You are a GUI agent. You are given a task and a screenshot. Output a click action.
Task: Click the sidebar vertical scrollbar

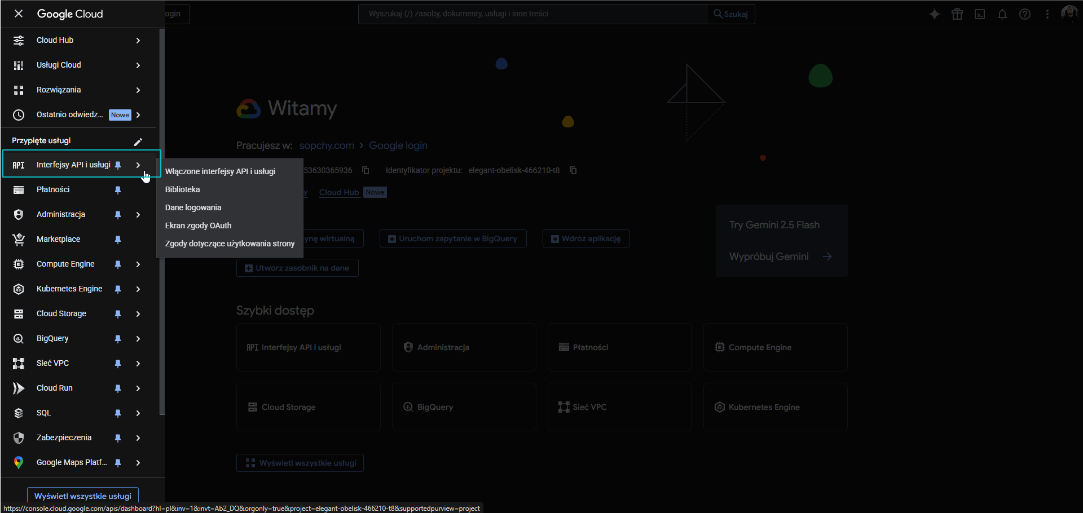[162, 225]
